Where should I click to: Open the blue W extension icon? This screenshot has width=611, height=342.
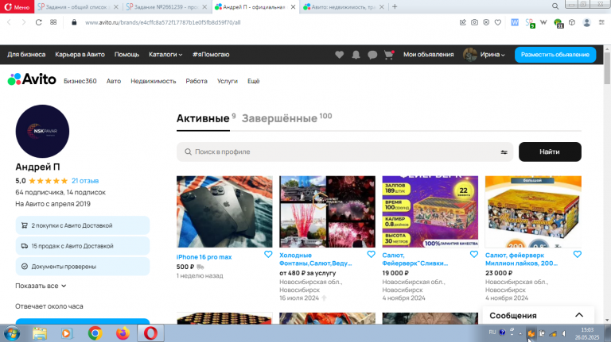click(x=515, y=22)
